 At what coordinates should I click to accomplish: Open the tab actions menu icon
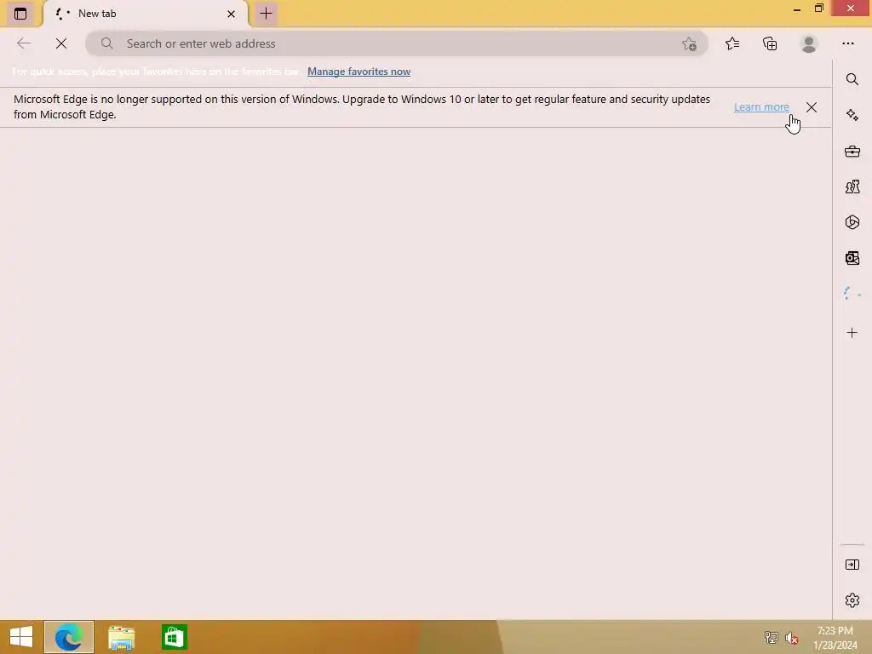click(20, 14)
